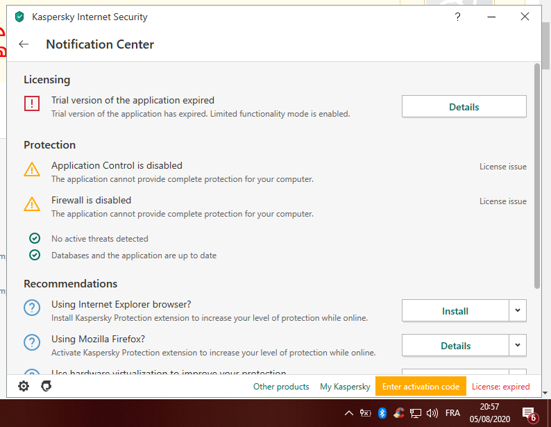Click 'Application Control is disabled' heading
Image resolution: width=551 pixels, height=427 pixels.
pos(117,165)
